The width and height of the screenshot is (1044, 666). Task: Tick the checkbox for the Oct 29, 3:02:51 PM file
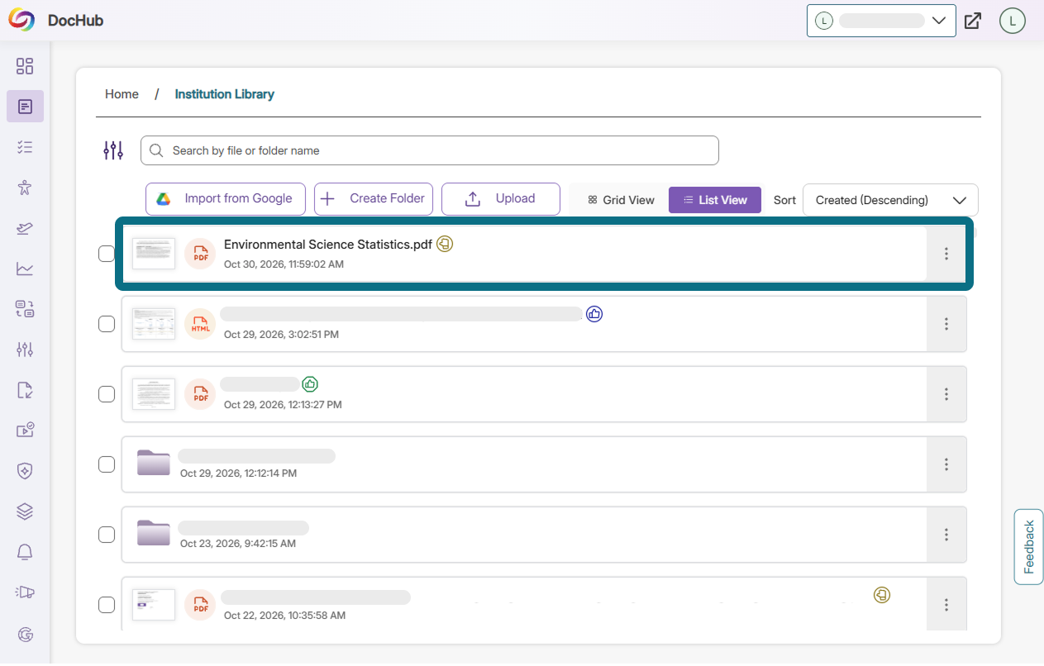point(107,324)
